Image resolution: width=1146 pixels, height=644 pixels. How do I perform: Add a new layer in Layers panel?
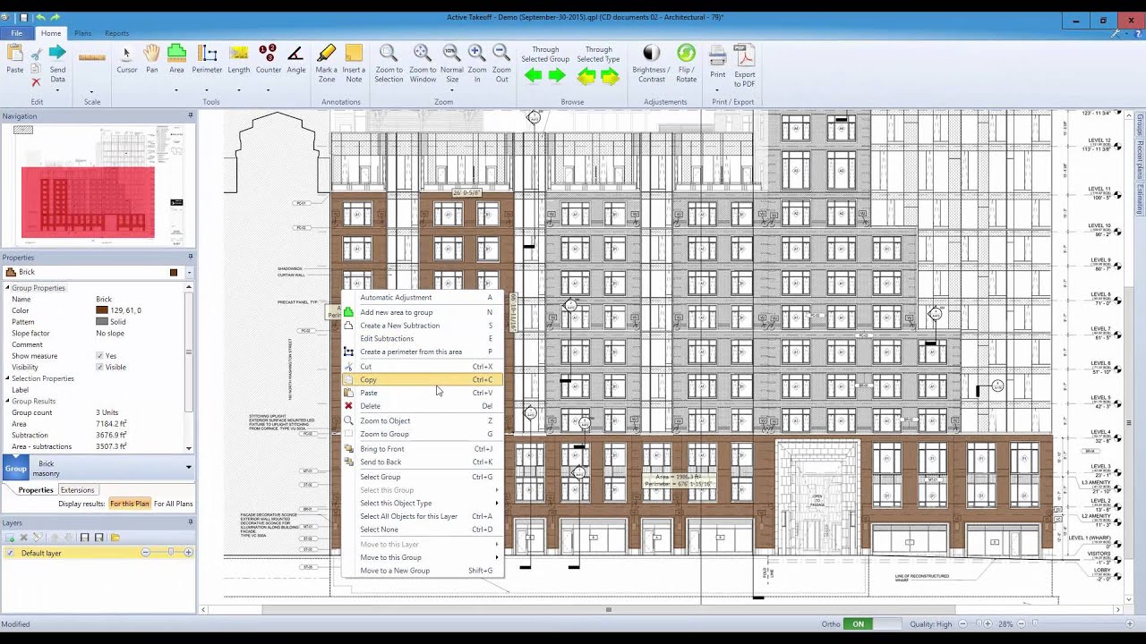pyautogui.click(x=10, y=538)
